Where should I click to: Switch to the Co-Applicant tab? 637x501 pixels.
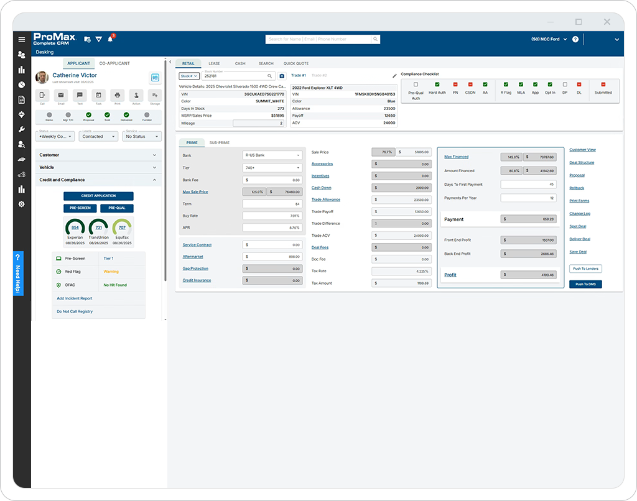click(114, 63)
